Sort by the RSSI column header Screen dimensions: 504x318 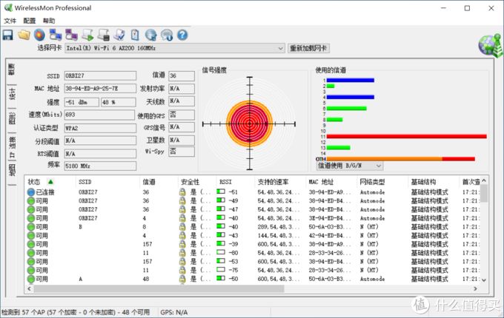pyautogui.click(x=225, y=182)
